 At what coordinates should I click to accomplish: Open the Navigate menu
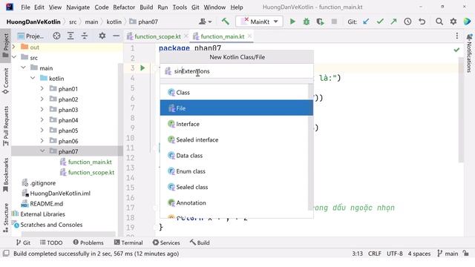click(x=78, y=7)
